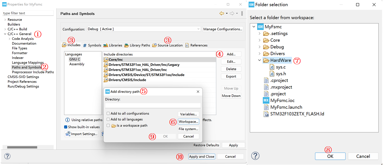Collapse the HardWare folder node

(260, 60)
